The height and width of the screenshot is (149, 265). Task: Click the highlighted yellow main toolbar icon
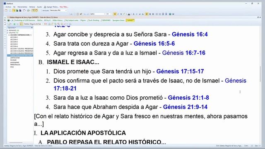[14, 10]
